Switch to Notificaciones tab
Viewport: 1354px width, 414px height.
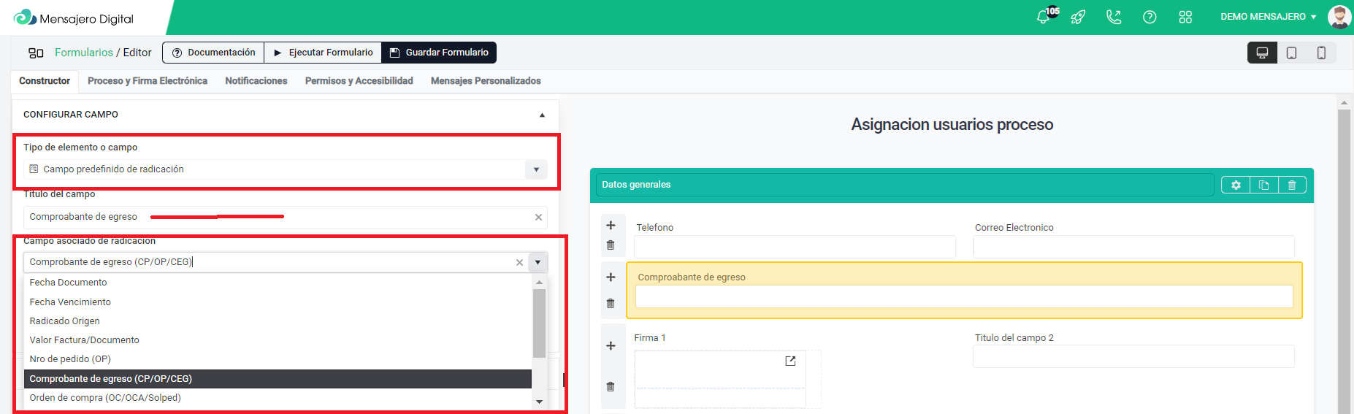point(256,81)
